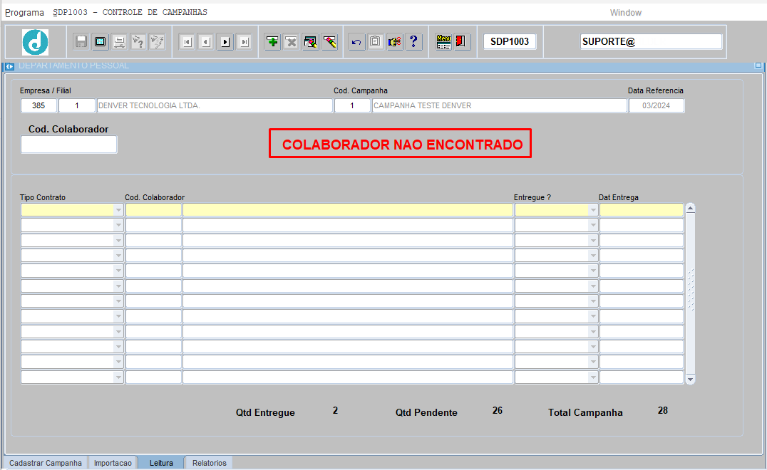Click the Data Referencia field 03/2024
767x470 pixels.
point(657,105)
